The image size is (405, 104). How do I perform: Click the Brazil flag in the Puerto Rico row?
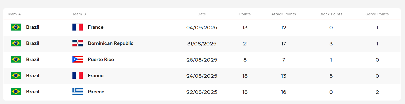click(x=16, y=59)
